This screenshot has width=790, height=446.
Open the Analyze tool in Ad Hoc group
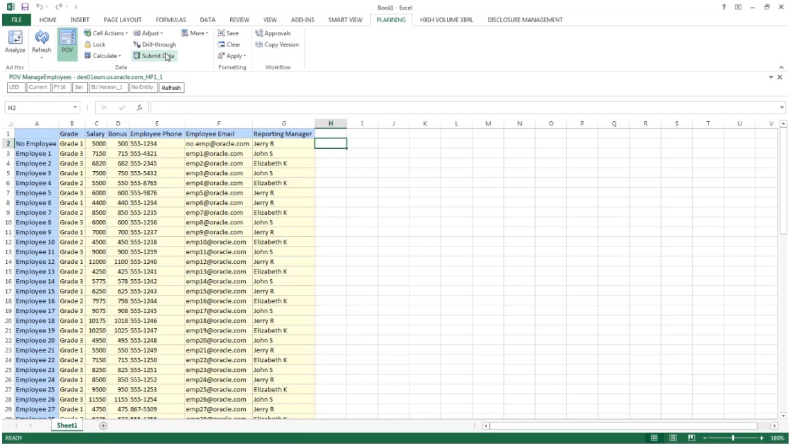15,43
